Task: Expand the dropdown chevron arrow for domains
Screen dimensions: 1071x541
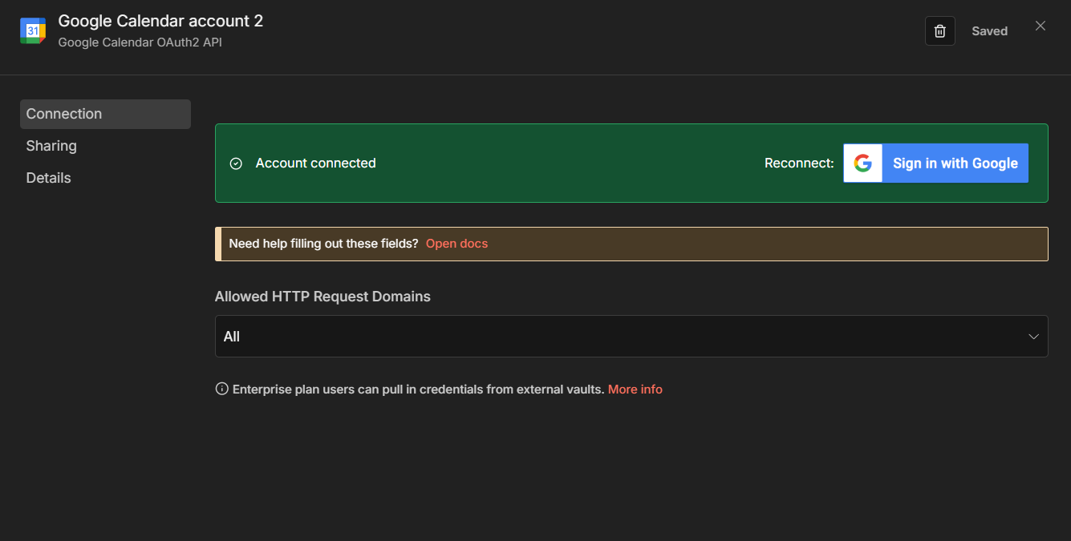Action: coord(1034,337)
